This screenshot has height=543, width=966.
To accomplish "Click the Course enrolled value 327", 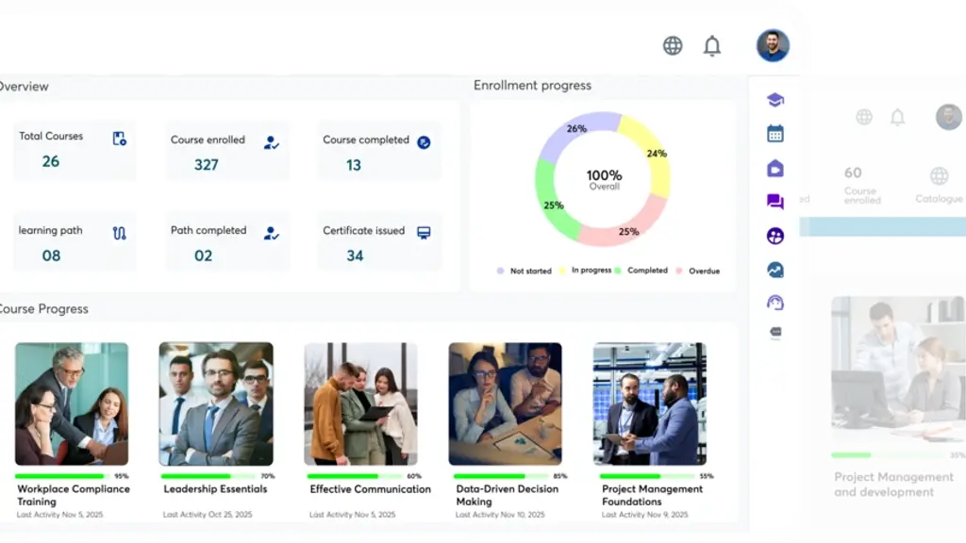I will pyautogui.click(x=207, y=165).
